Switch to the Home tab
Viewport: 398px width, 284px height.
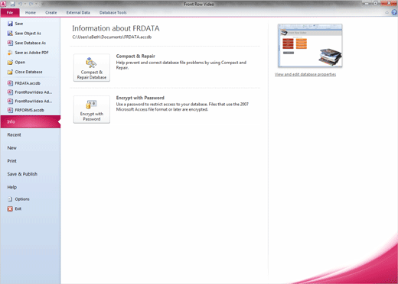pos(31,12)
